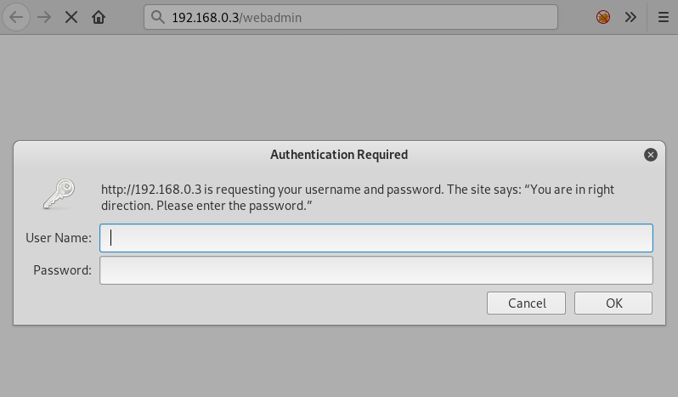Click the "Password:" label
Viewport: 678px width, 397px height.
62,270
